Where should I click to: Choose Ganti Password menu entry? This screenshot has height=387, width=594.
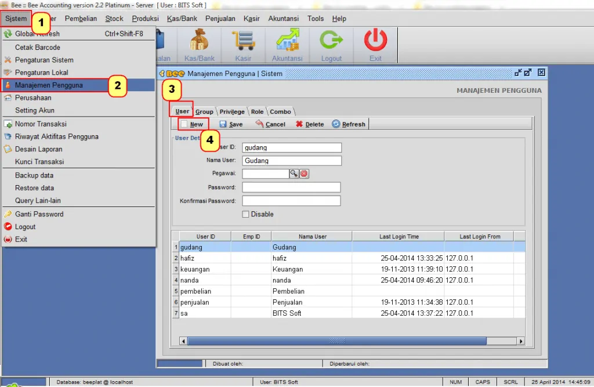click(78, 214)
